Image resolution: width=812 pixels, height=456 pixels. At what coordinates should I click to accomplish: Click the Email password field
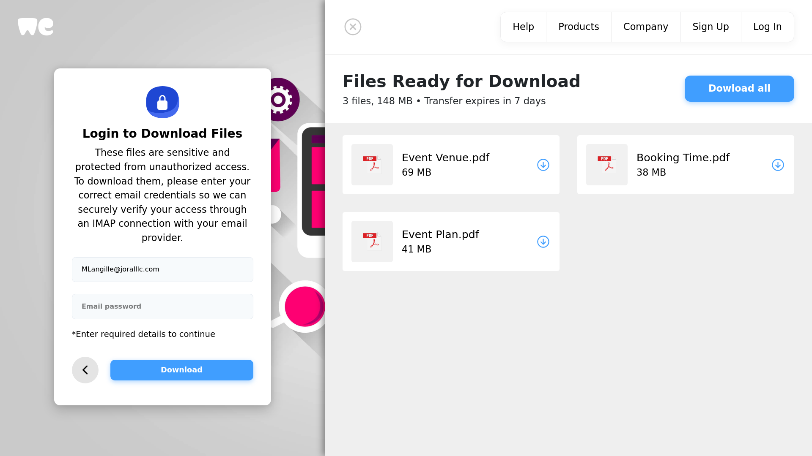tap(162, 307)
